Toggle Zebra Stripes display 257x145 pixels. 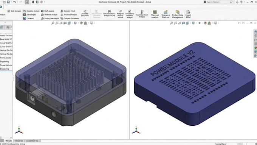[29, 15]
